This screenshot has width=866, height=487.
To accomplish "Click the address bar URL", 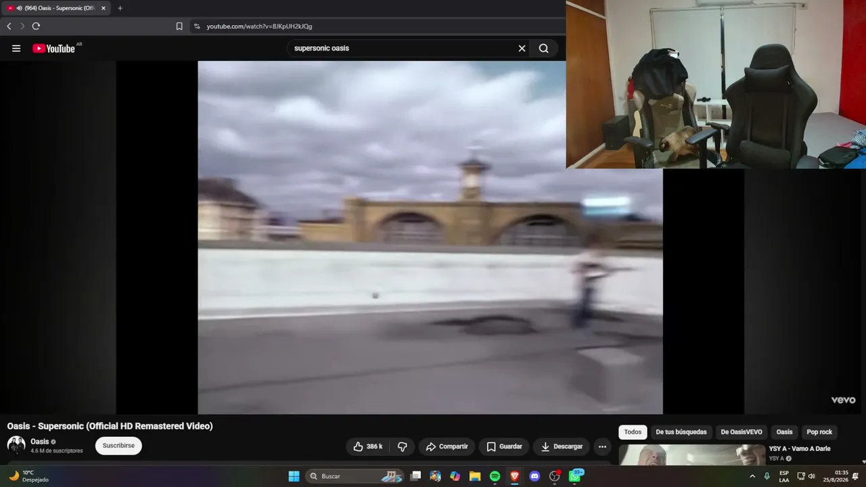I will click(x=259, y=26).
